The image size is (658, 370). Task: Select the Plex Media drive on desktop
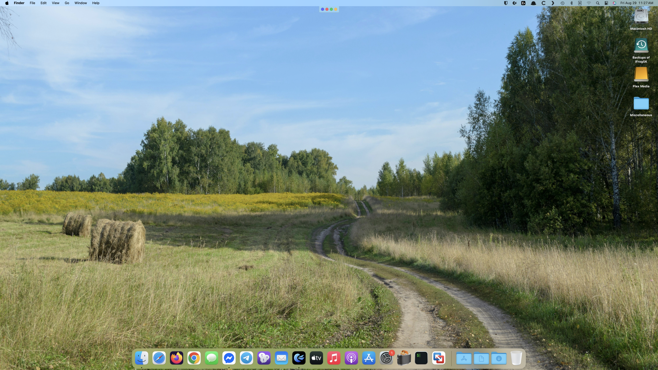[641, 75]
